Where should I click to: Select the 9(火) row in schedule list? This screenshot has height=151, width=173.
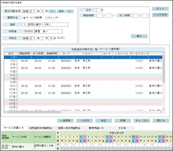tap(83, 86)
